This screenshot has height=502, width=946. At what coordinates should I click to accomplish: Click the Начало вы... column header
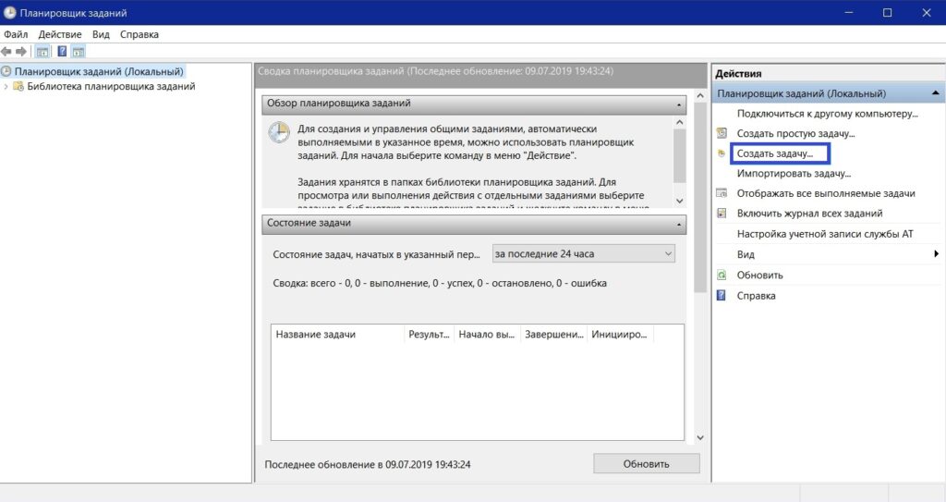coord(487,334)
